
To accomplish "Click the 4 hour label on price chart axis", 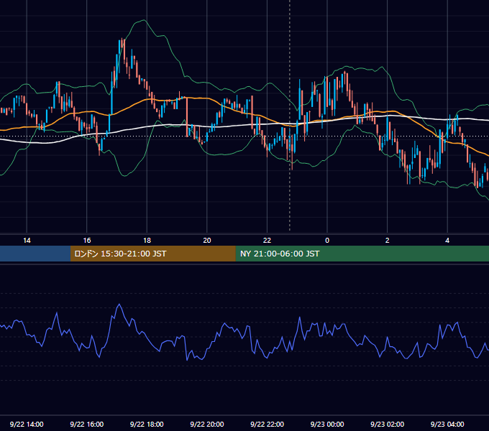I will [447, 241].
